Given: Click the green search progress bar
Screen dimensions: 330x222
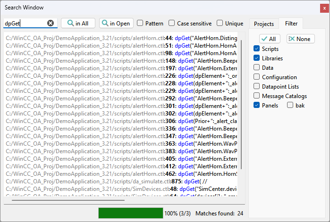Looking at the screenshot, I should (130, 214).
